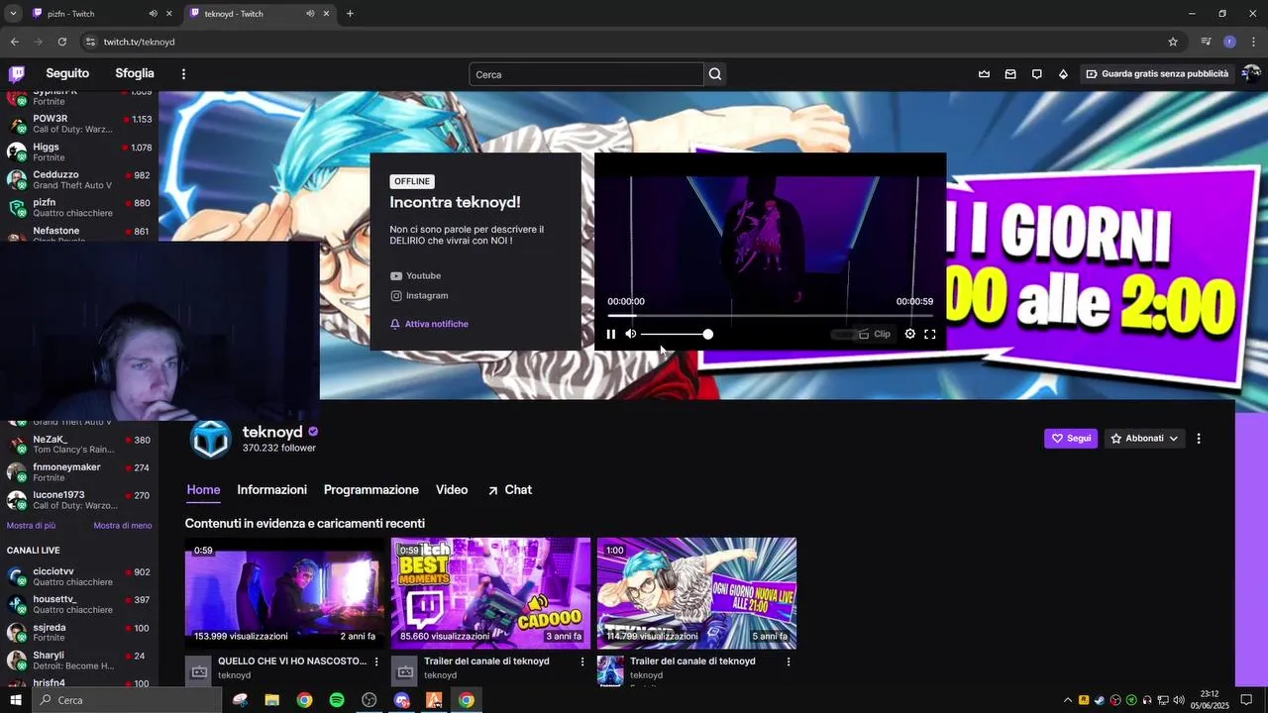The width and height of the screenshot is (1268, 713).
Task: Show hidden system tray icons
Action: click(1068, 700)
